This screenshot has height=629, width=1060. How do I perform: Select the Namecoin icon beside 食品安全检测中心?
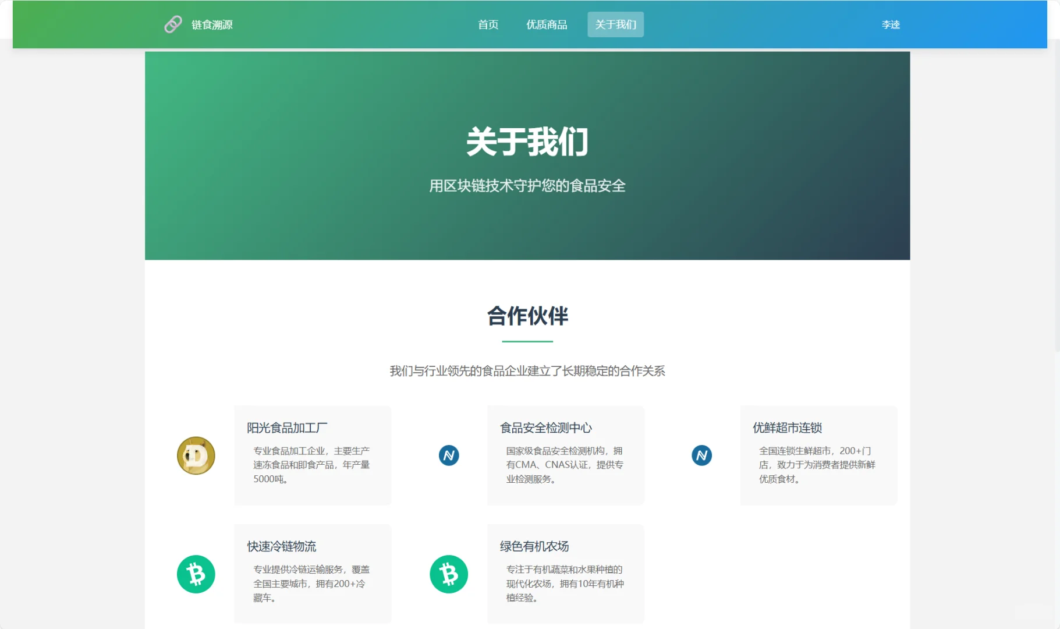[x=449, y=455]
